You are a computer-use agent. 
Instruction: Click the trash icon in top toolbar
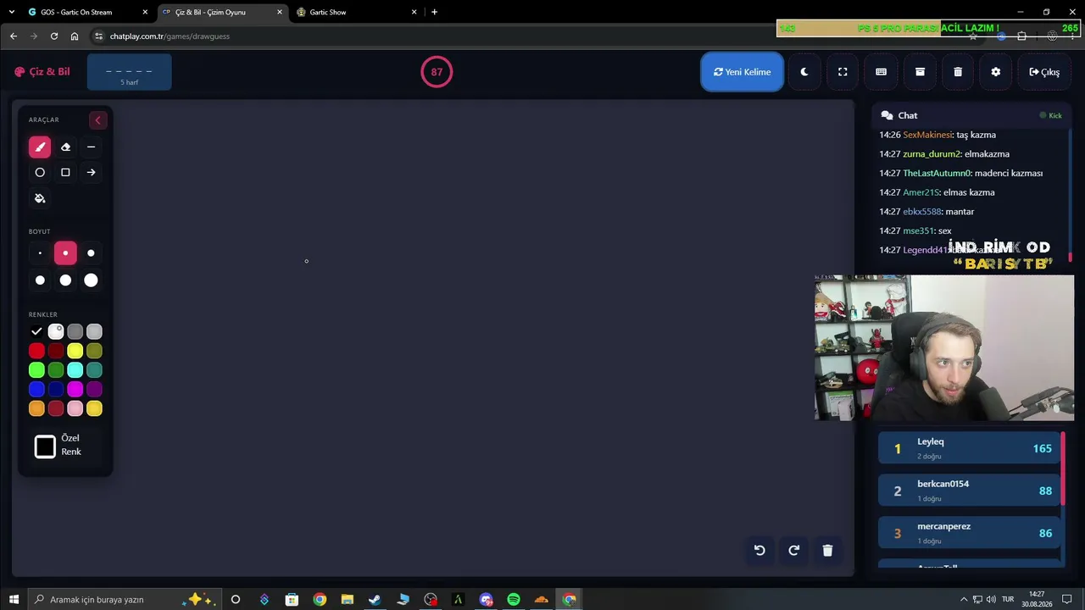(x=958, y=72)
